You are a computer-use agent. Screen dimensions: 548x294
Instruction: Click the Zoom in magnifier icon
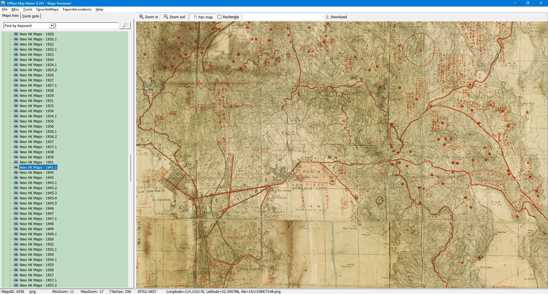(x=141, y=17)
